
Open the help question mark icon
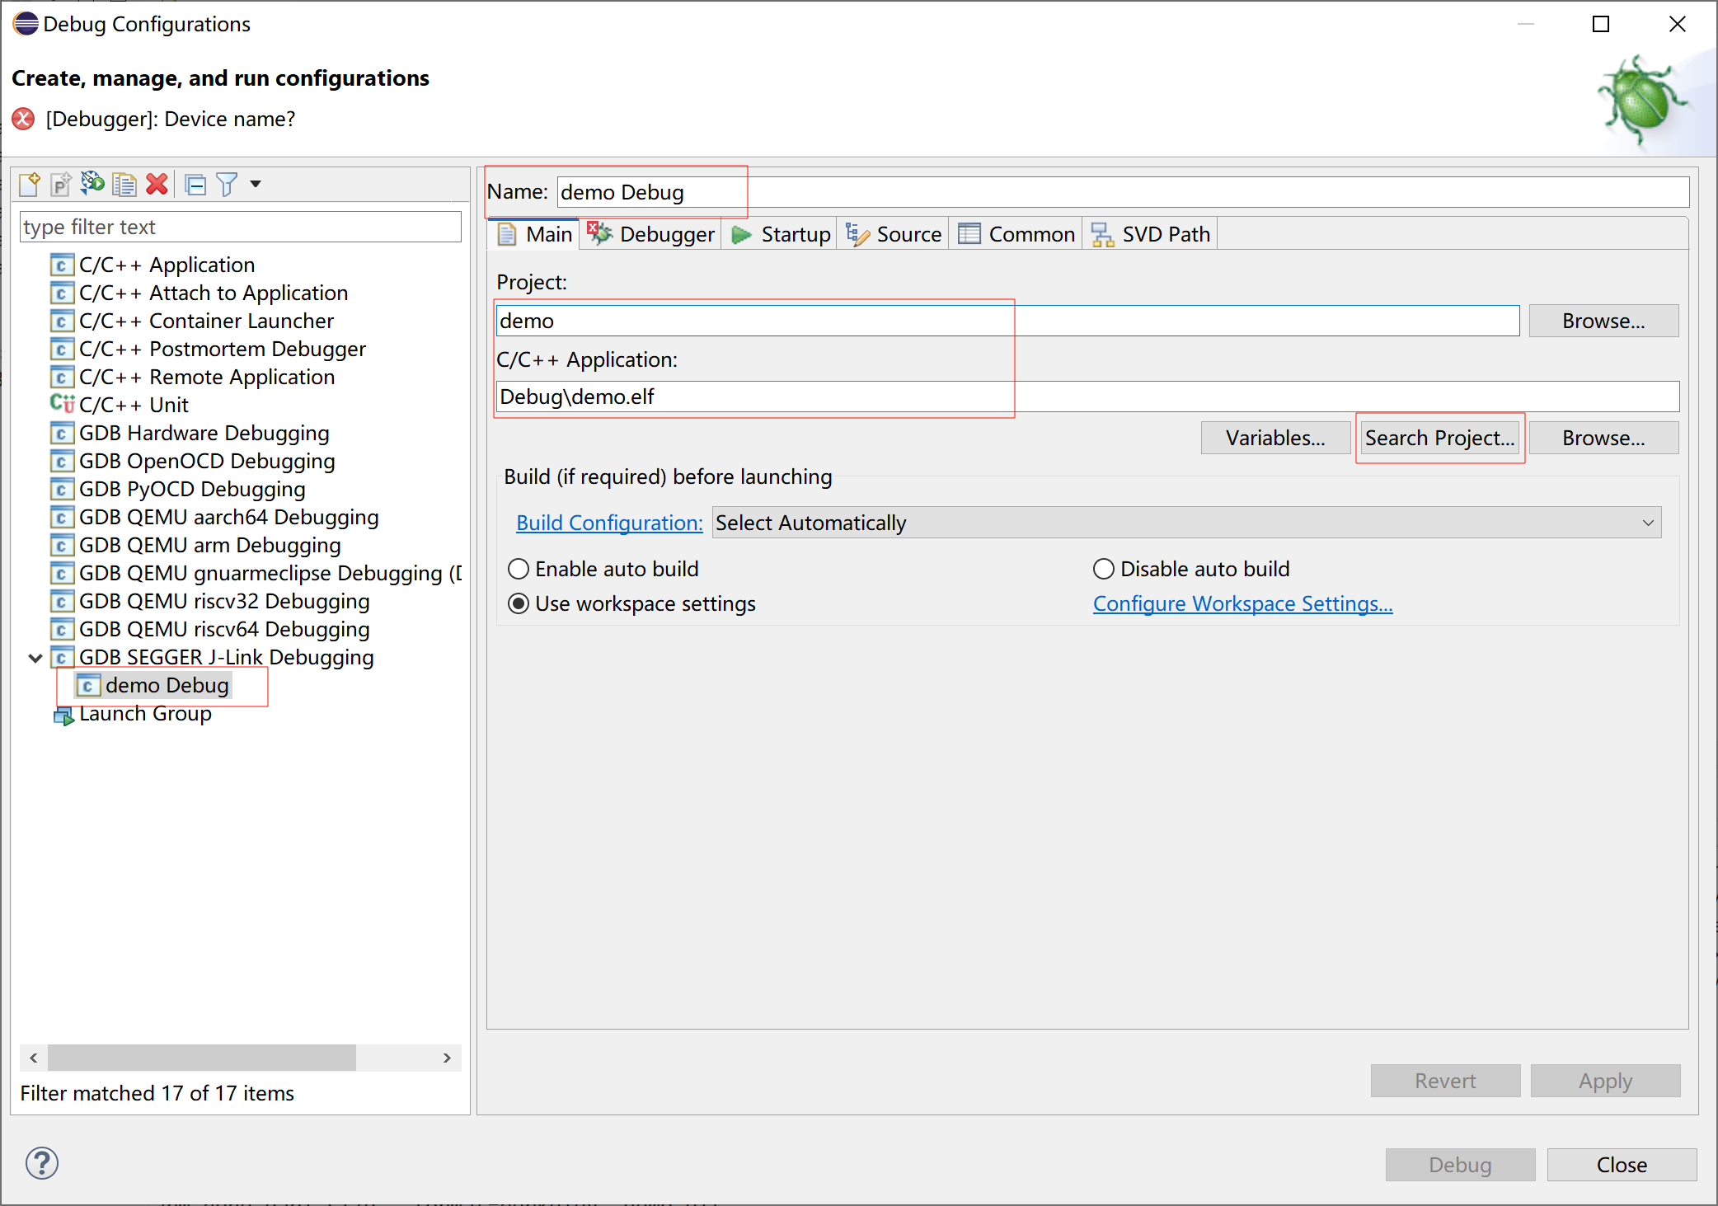[42, 1163]
